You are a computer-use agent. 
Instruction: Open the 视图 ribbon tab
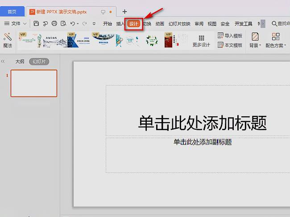click(x=212, y=24)
